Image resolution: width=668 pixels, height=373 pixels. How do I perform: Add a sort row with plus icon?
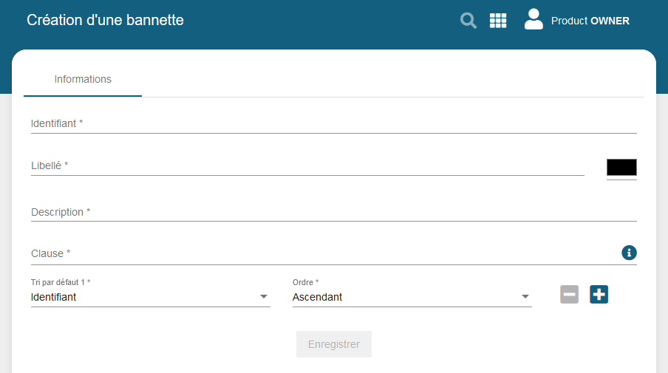click(x=599, y=295)
